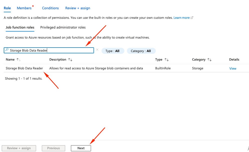Sort roles by Type column arrows

(166, 60)
